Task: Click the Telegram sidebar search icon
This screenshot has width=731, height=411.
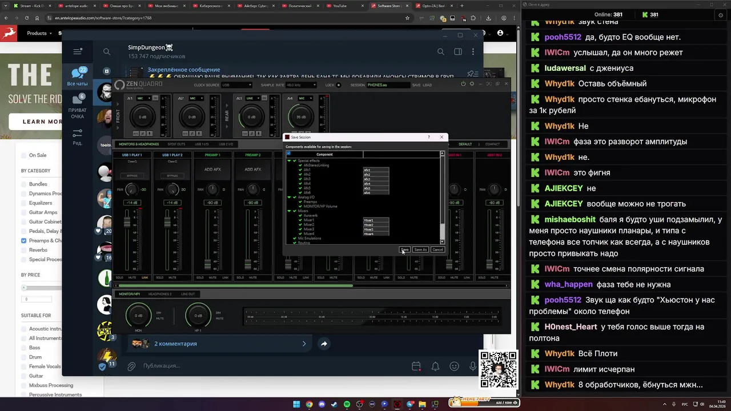Action: [x=106, y=52]
